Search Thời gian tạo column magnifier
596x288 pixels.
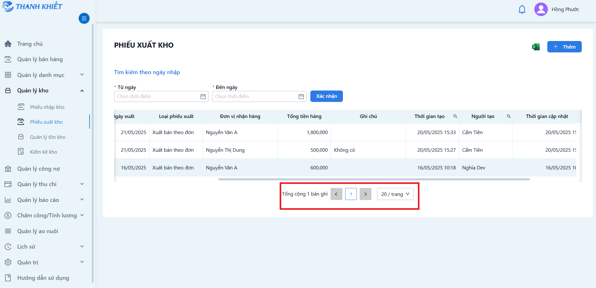pos(455,116)
